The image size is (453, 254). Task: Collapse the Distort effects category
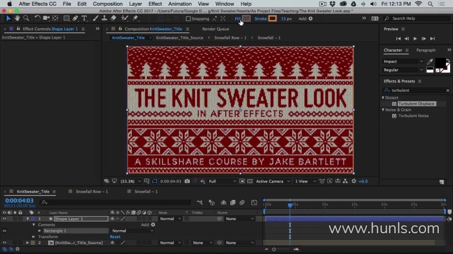tap(383, 98)
